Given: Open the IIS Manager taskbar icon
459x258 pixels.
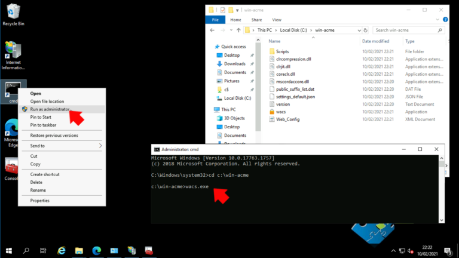Looking at the screenshot, I should pos(131,251).
